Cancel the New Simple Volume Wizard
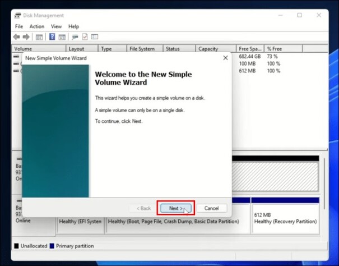The image size is (339, 266). (x=211, y=208)
